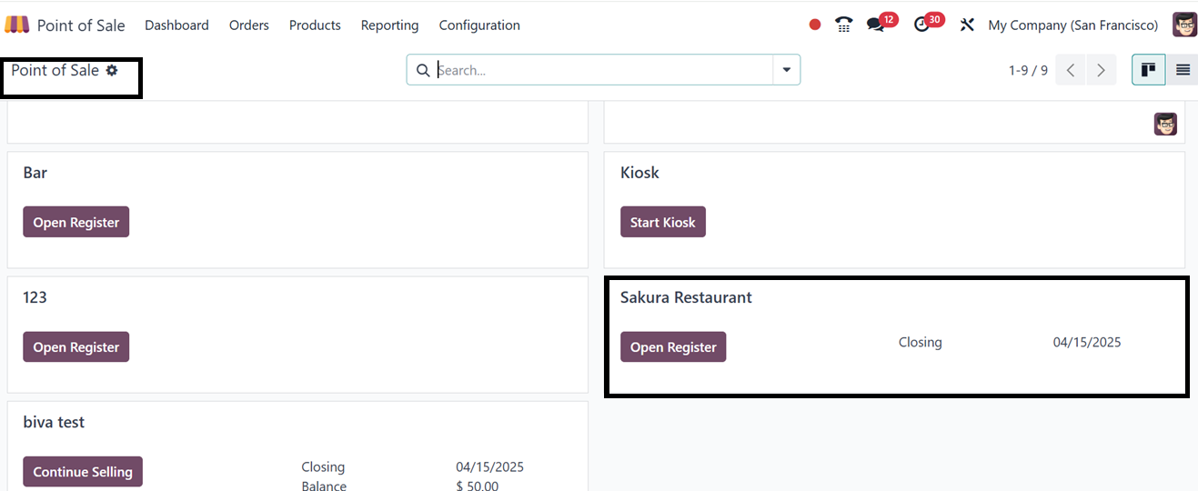Click the user avatar in top bar
1198x491 pixels.
(x=1184, y=25)
